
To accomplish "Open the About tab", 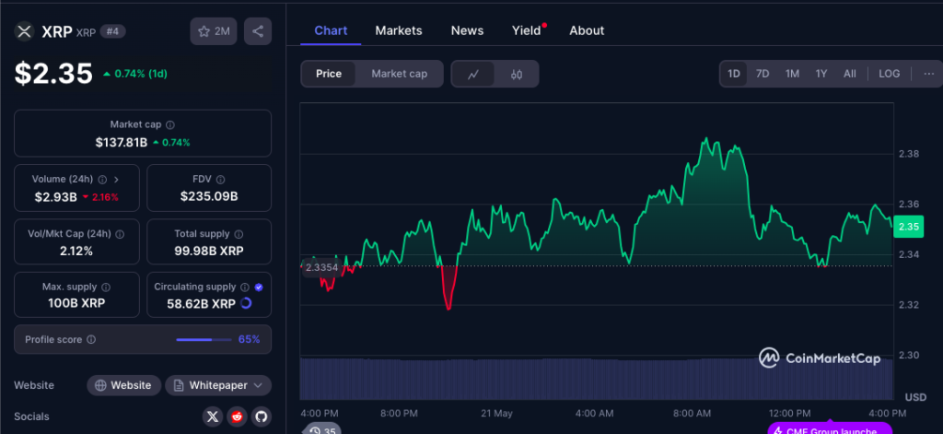I will (x=587, y=30).
